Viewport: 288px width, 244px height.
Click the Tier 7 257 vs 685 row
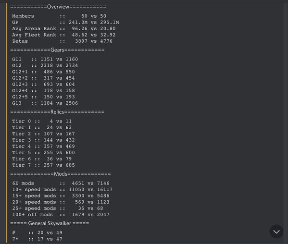[x=44, y=165]
